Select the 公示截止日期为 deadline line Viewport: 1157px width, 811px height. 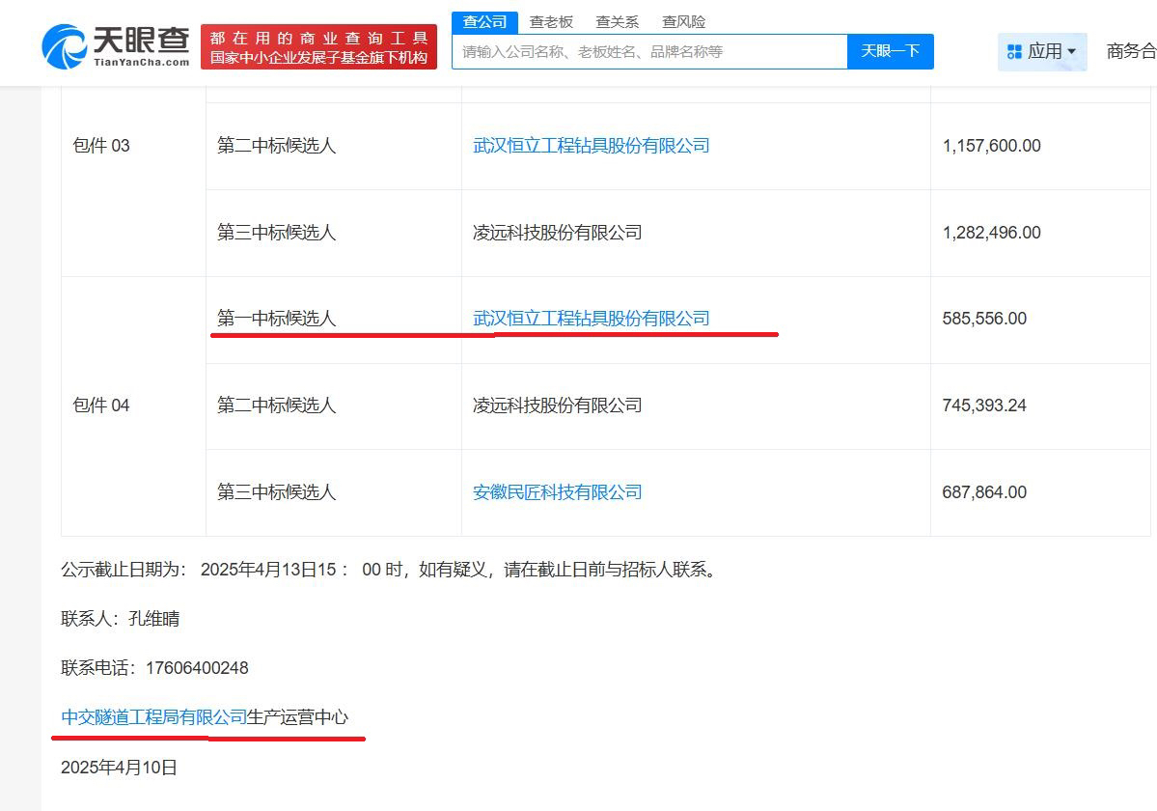(391, 570)
